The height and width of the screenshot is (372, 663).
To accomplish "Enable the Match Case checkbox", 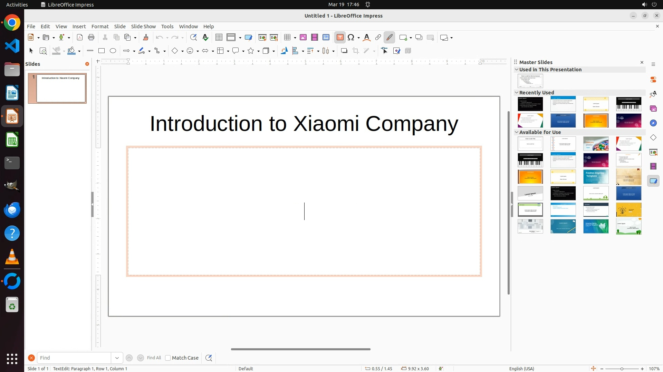I will coord(168,358).
